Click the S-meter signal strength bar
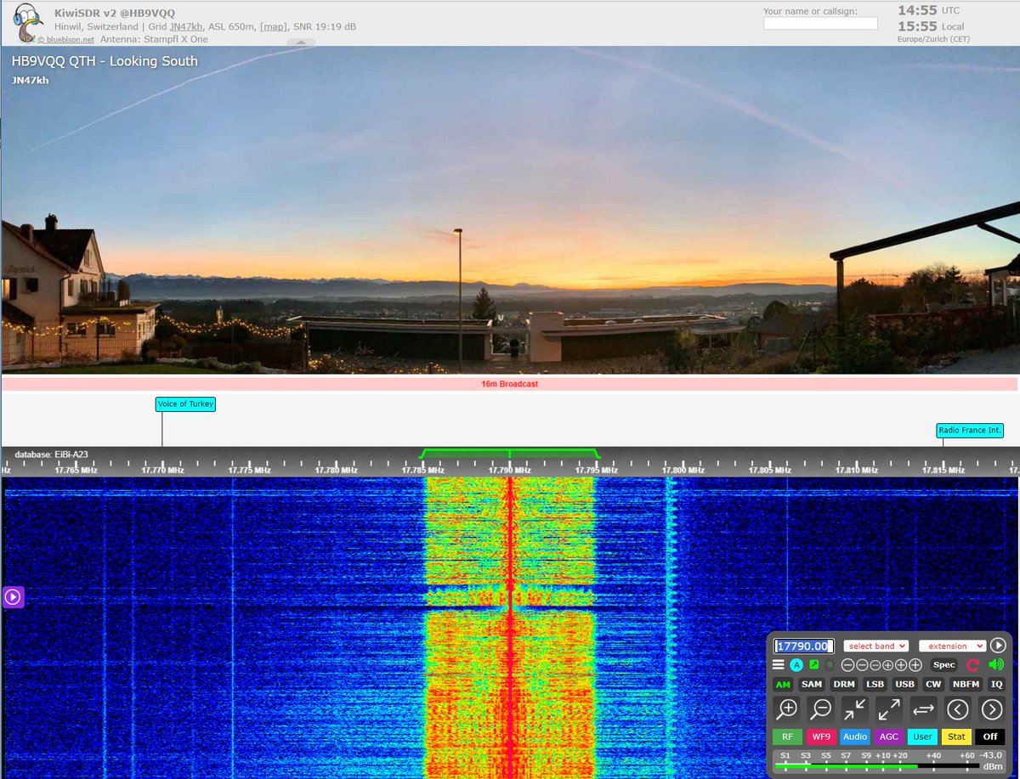The width and height of the screenshot is (1020, 779). click(x=875, y=766)
